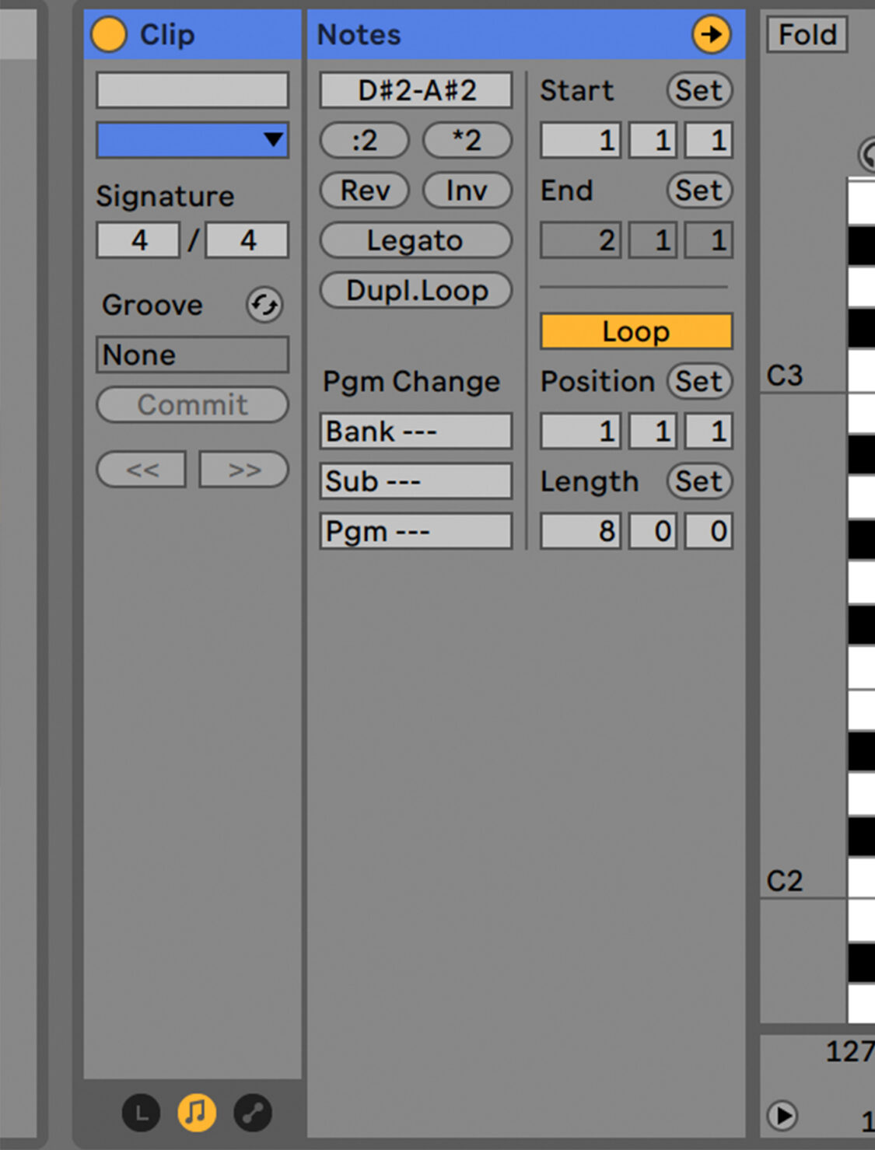The width and height of the screenshot is (875, 1150).
Task: Show the Launch box with L icon
Action: tap(141, 1113)
